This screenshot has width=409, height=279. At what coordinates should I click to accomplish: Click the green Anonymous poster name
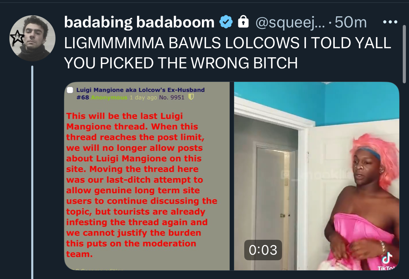click(109, 98)
